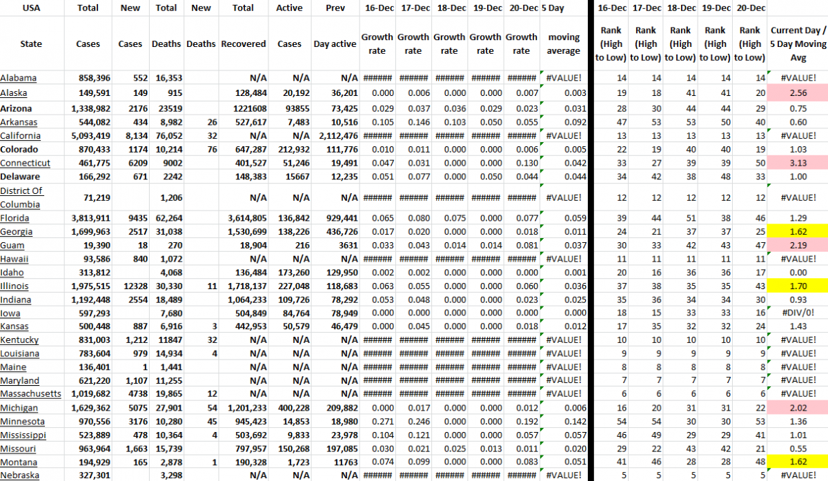The height and width of the screenshot is (481, 828).
Task: Click the #VALUE! error in Alabama's moving average
Action: (563, 78)
